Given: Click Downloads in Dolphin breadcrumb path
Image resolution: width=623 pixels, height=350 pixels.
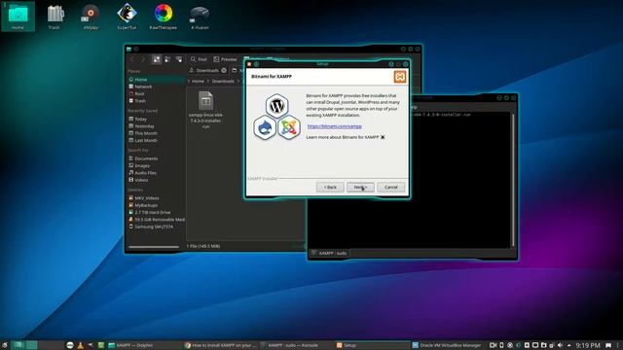Looking at the screenshot, I should [223, 81].
